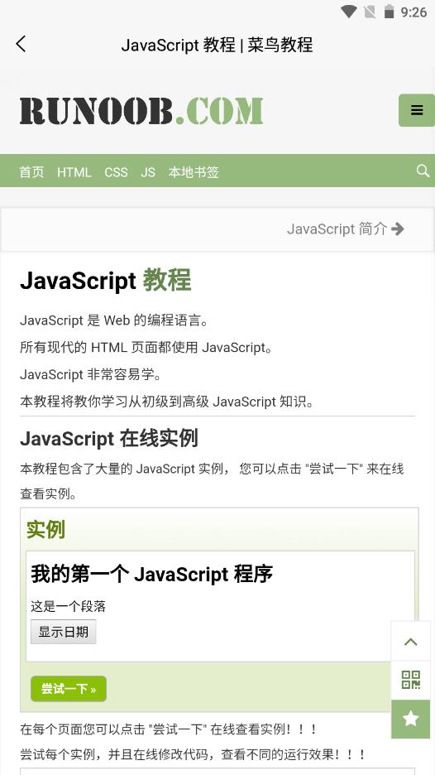The image size is (435, 775).
Task: Tap the Wi-Fi status icon
Action: coord(349,12)
